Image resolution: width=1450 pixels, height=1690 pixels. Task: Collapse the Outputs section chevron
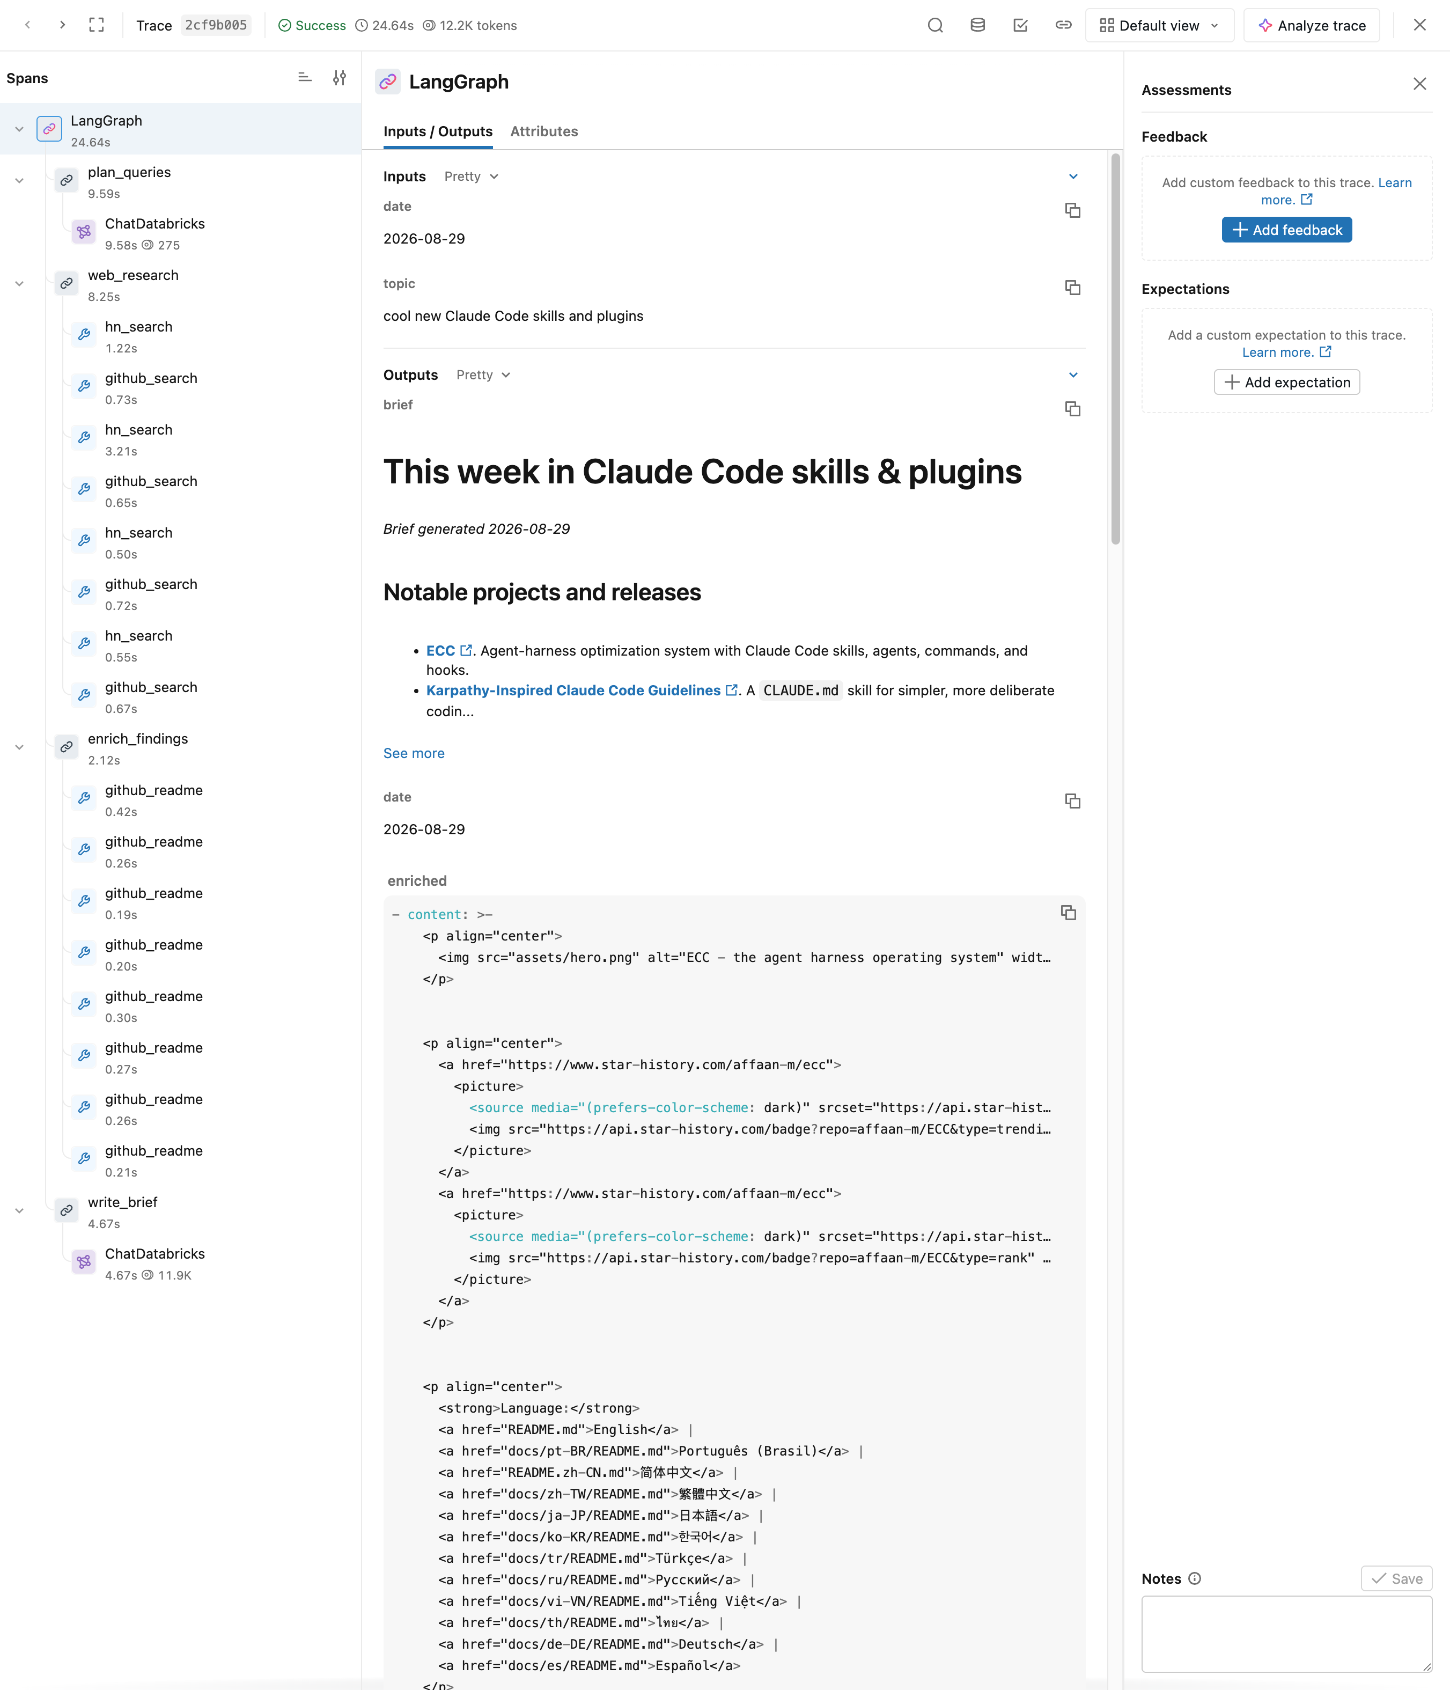click(1073, 374)
